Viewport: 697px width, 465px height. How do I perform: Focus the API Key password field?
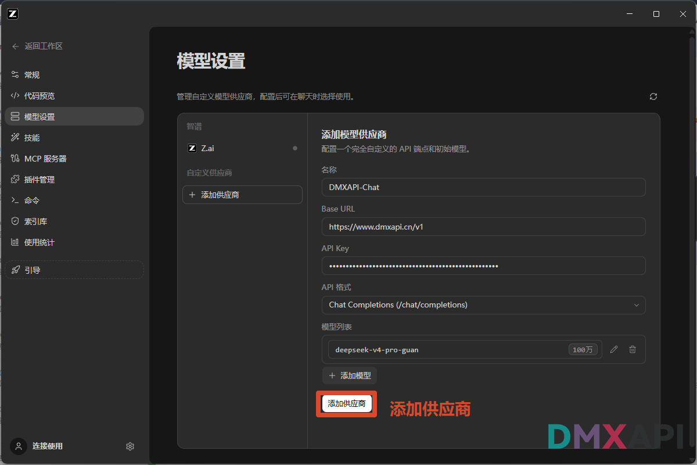point(483,266)
